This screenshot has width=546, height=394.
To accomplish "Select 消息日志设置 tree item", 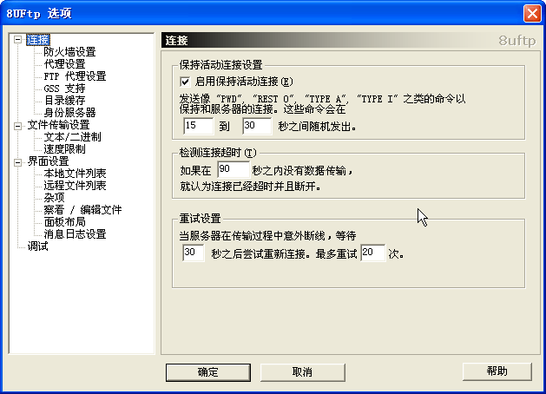I will click(75, 234).
